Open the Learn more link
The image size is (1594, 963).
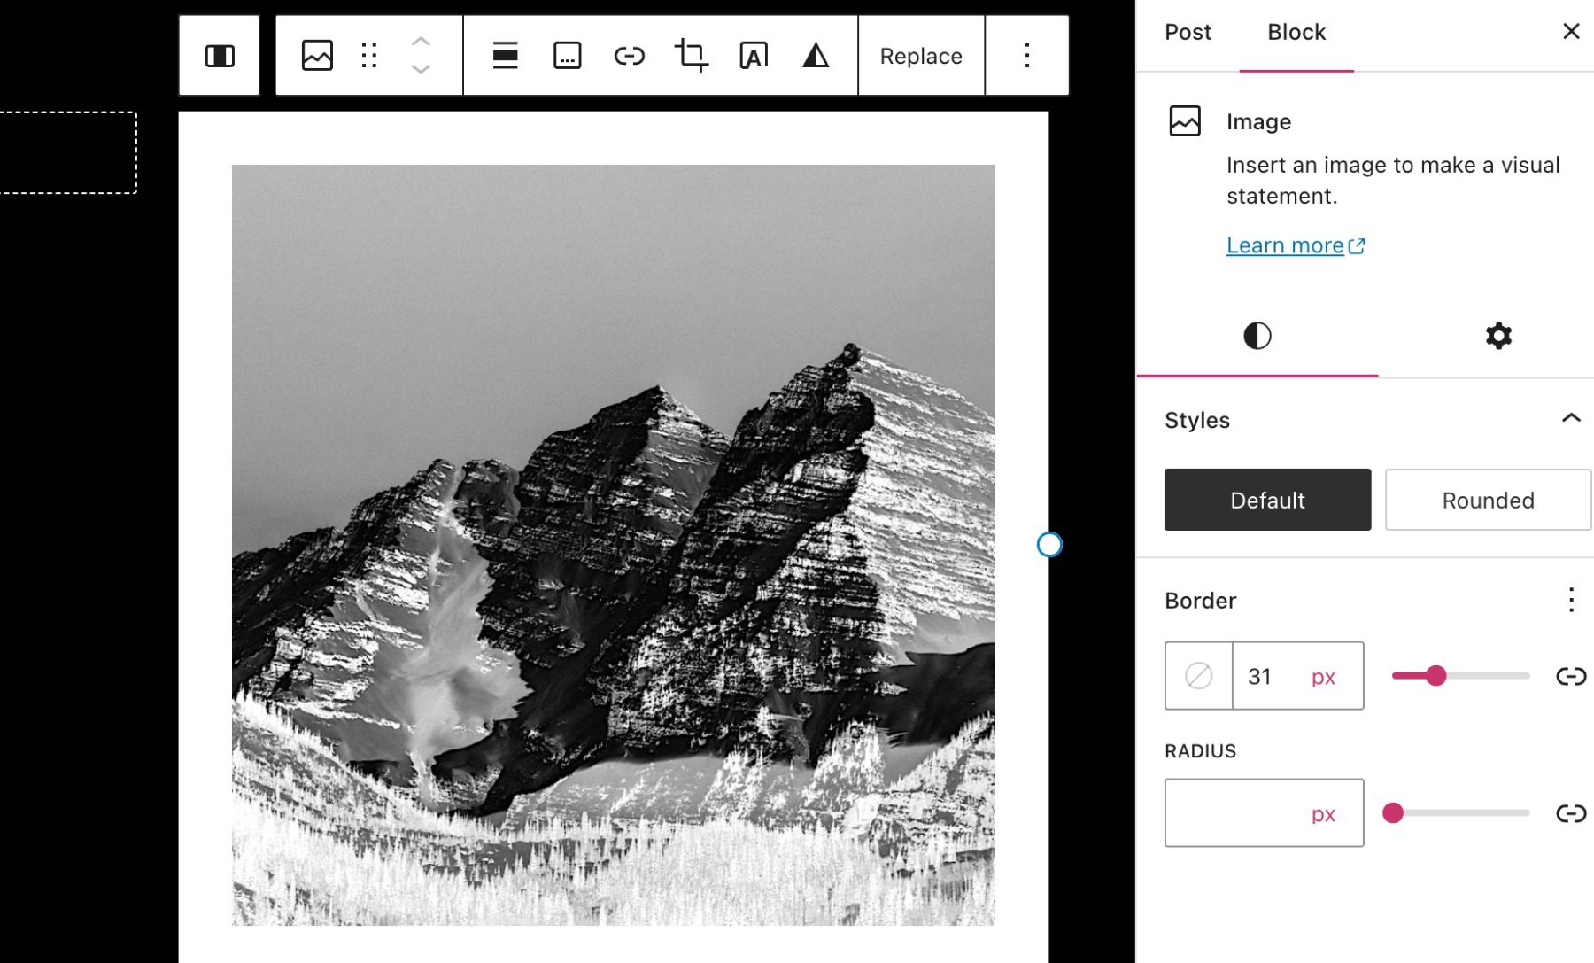tap(1286, 245)
